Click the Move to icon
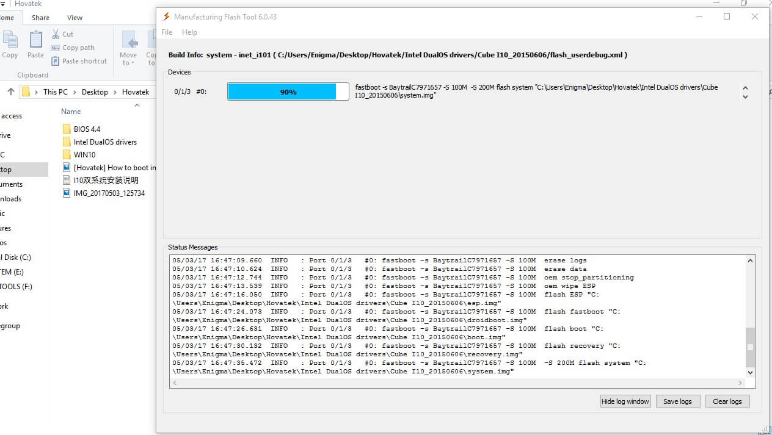The width and height of the screenshot is (772, 435). (129, 40)
